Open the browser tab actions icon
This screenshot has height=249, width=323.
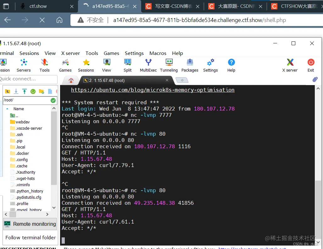pos(6,6)
